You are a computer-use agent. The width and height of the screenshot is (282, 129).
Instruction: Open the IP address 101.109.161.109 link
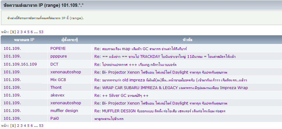(x=20, y=64)
